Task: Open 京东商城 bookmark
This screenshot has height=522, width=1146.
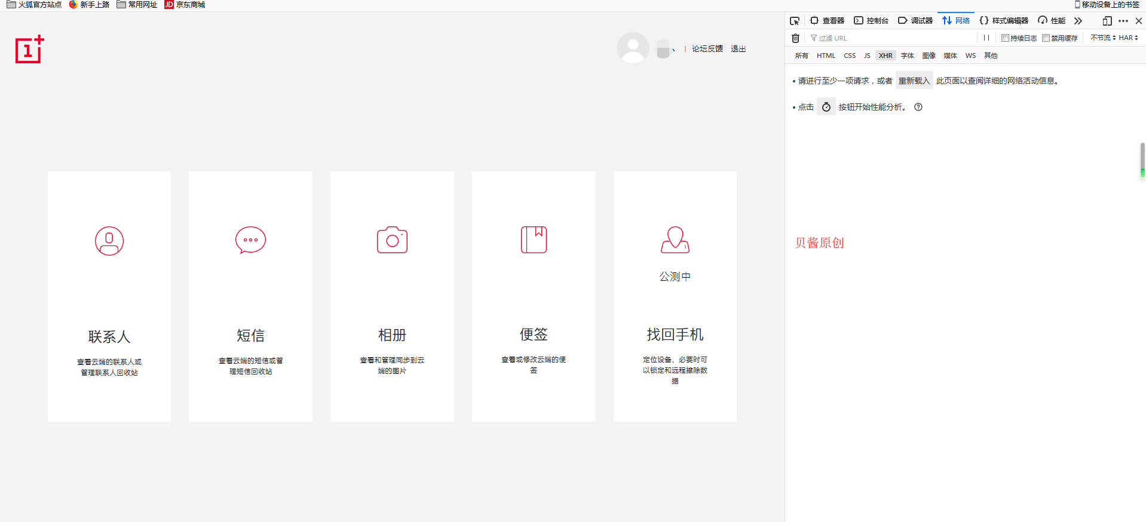Action: 185,5
